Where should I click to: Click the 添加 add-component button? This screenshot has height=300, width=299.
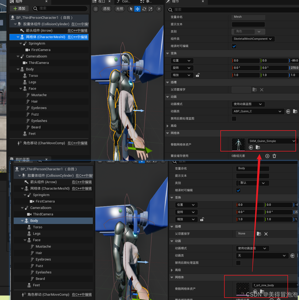[x=19, y=8]
